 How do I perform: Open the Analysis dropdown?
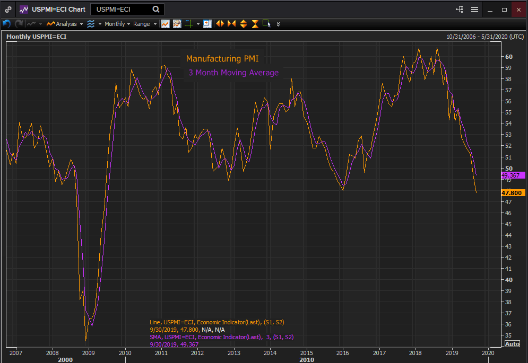65,24
